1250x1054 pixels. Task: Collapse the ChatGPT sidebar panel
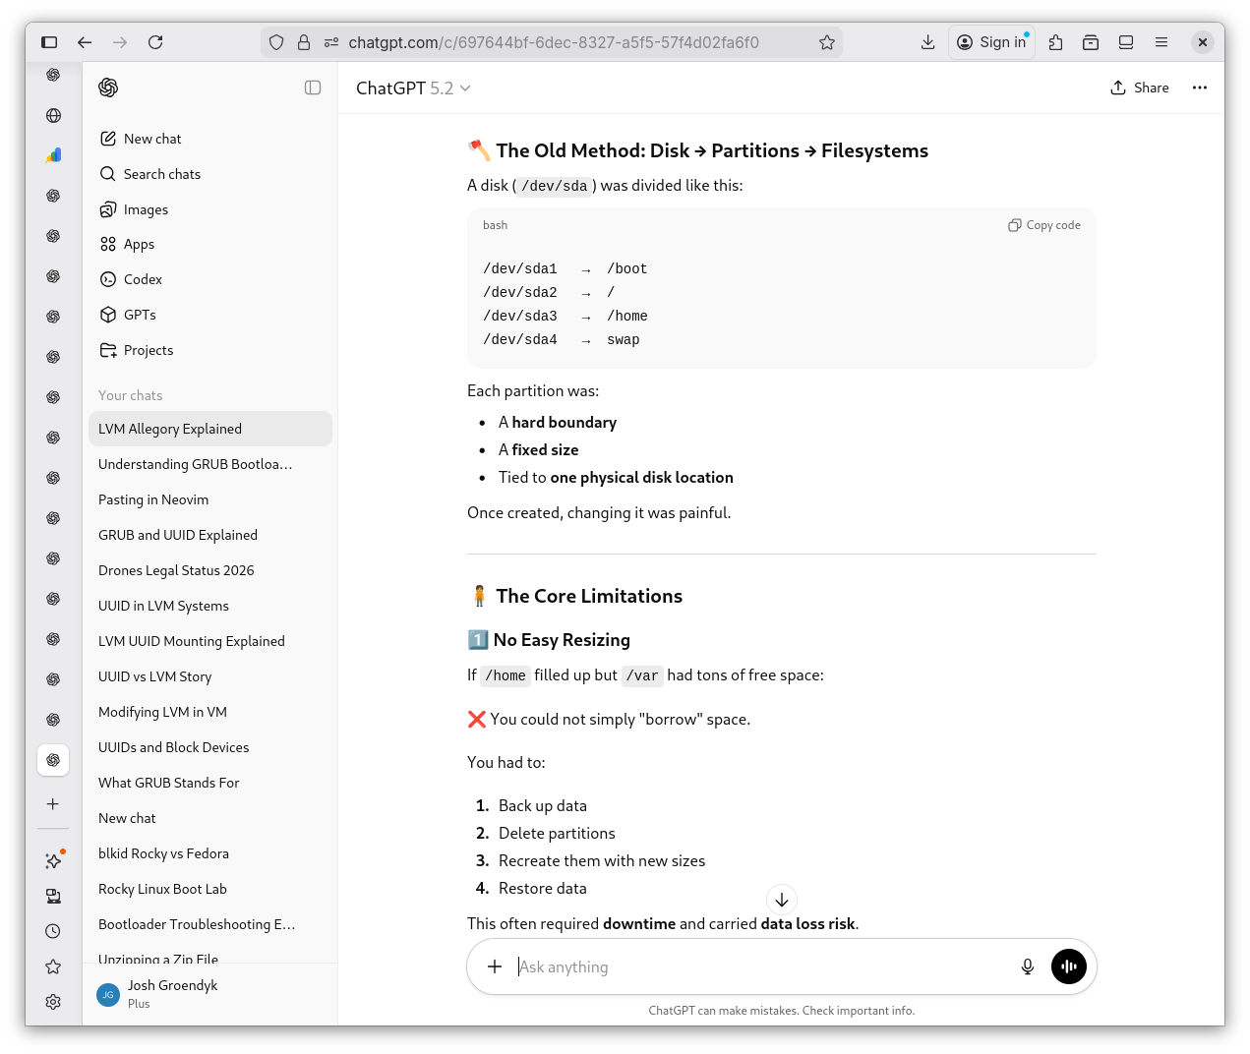coord(313,88)
